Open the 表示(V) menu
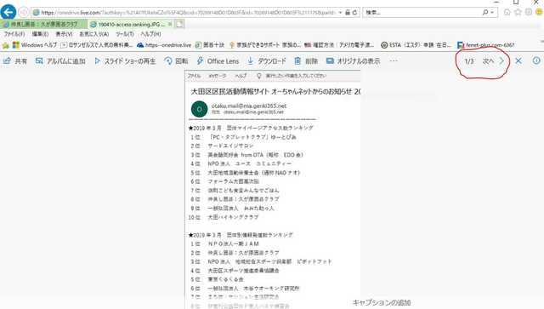The image size is (544, 309). coord(64,34)
